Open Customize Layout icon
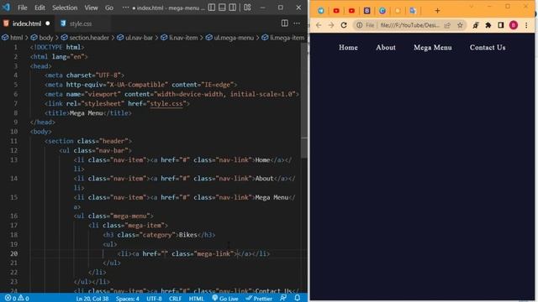 point(247,8)
